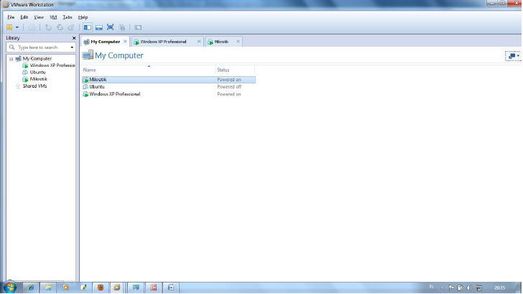Click 'Powered off' status of Ubuntu
The height and width of the screenshot is (294, 523).
point(229,87)
